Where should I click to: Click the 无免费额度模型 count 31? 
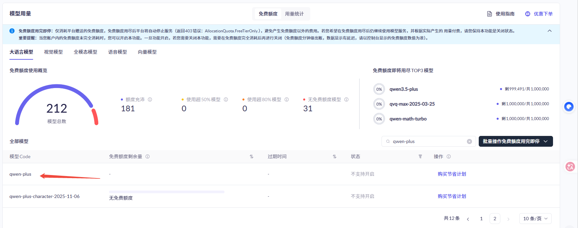coord(308,109)
